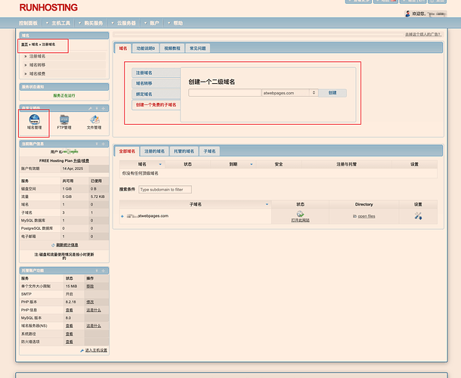This screenshot has height=378, width=461.
Task: Click the 进入主机设置 link
Action: click(96, 350)
